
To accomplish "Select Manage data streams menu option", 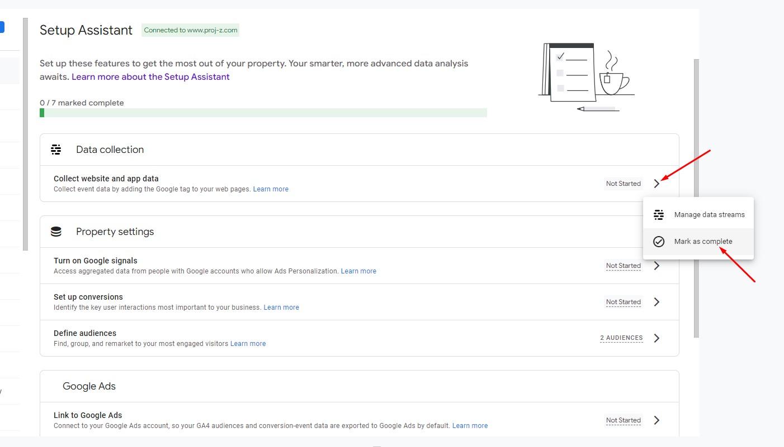I will tap(709, 215).
